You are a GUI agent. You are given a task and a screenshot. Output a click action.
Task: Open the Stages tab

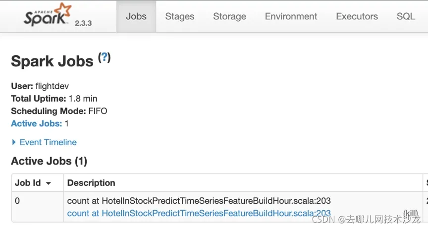point(179,16)
